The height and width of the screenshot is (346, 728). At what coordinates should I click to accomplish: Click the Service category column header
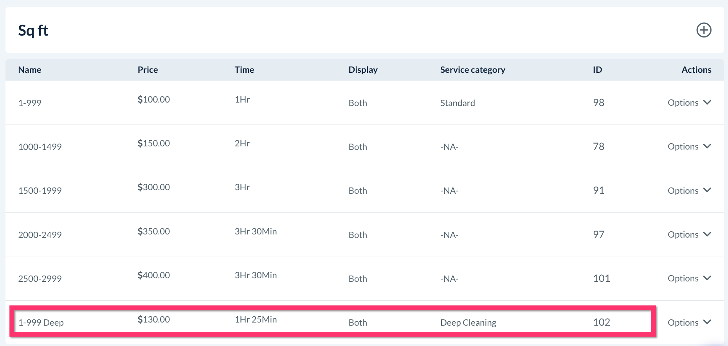click(472, 70)
